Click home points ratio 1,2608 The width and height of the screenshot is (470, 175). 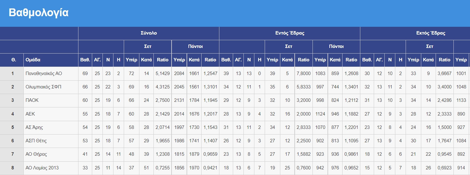[351, 73]
